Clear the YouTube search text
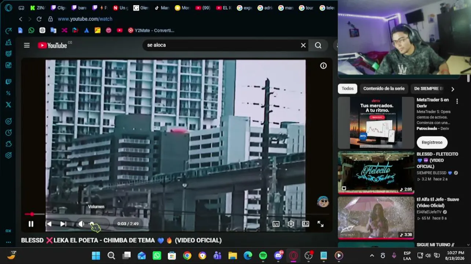 (x=303, y=45)
